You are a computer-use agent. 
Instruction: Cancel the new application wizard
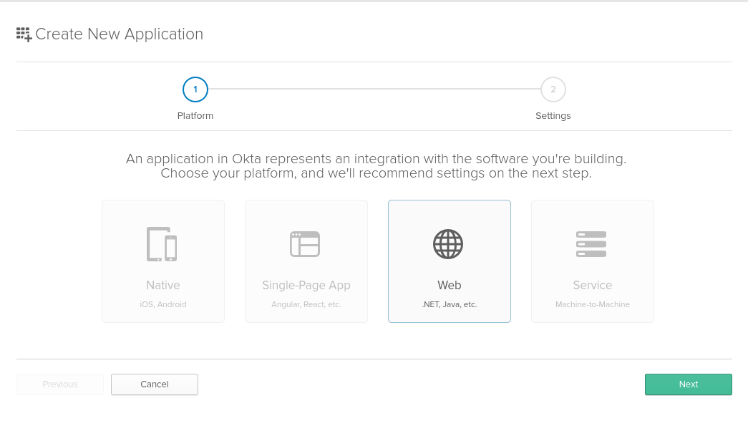pos(155,384)
